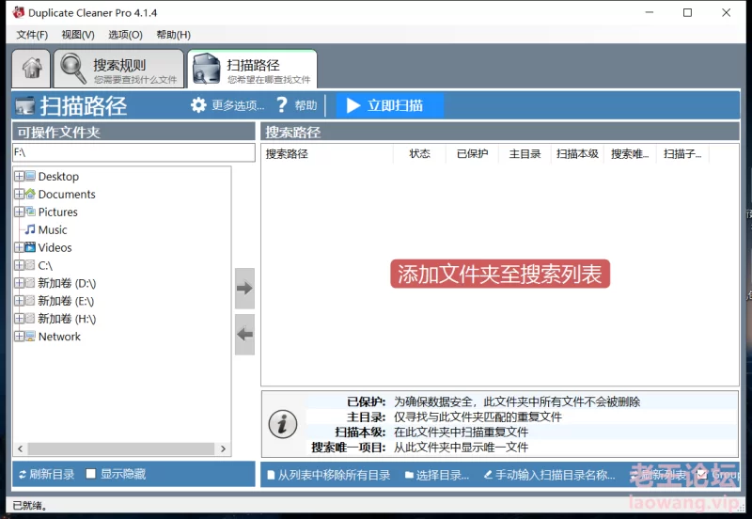Open the 帮助(H) menu
This screenshot has height=519, width=752.
[x=173, y=35]
